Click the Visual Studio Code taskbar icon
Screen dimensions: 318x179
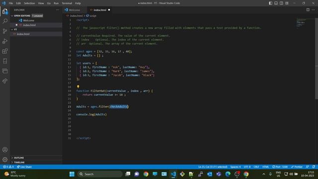tap(173, 174)
